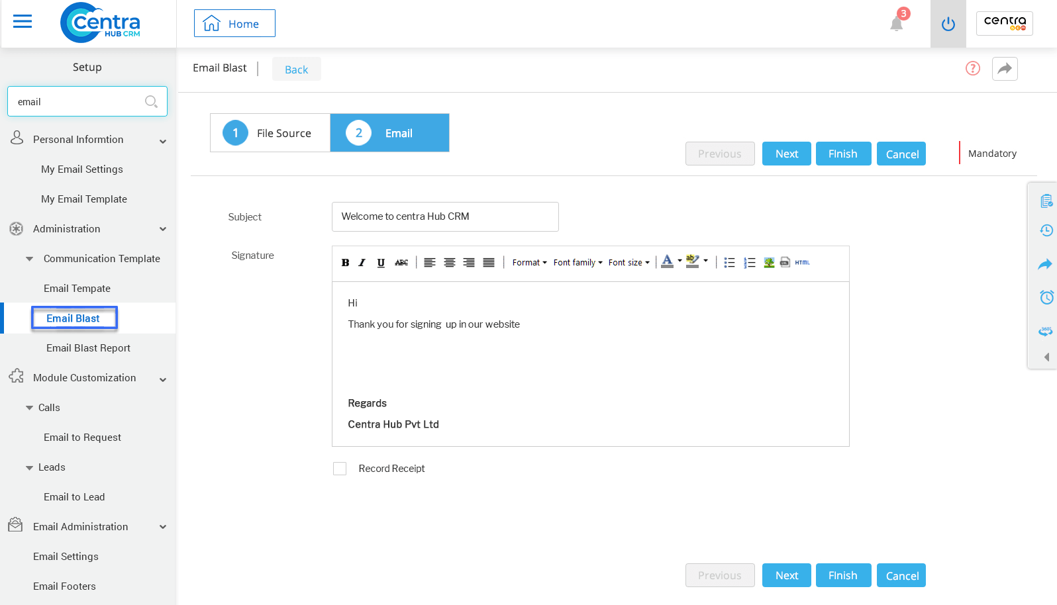Screen dimensions: 1057x605
Task: Apply italic formatting in signature editor
Action: pos(362,263)
